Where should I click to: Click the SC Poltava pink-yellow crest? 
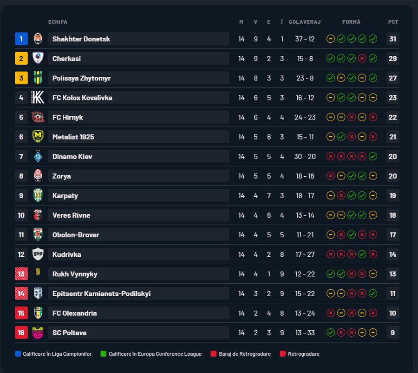click(x=38, y=333)
